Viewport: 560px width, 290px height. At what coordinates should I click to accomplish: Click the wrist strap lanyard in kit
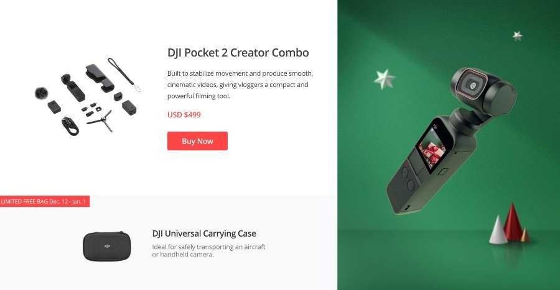click(x=124, y=75)
